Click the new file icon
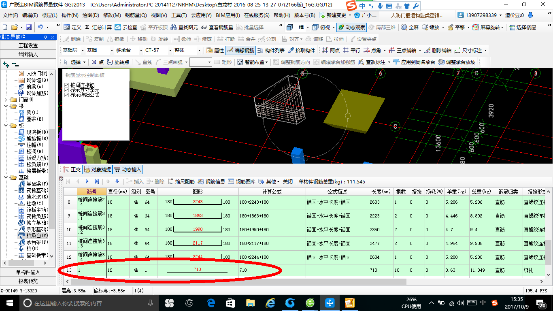The image size is (553, 311). pyautogui.click(x=5, y=28)
